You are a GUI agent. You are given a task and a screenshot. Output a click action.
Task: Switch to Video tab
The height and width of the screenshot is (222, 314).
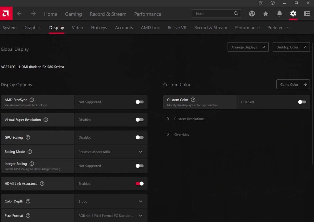pyautogui.click(x=77, y=28)
